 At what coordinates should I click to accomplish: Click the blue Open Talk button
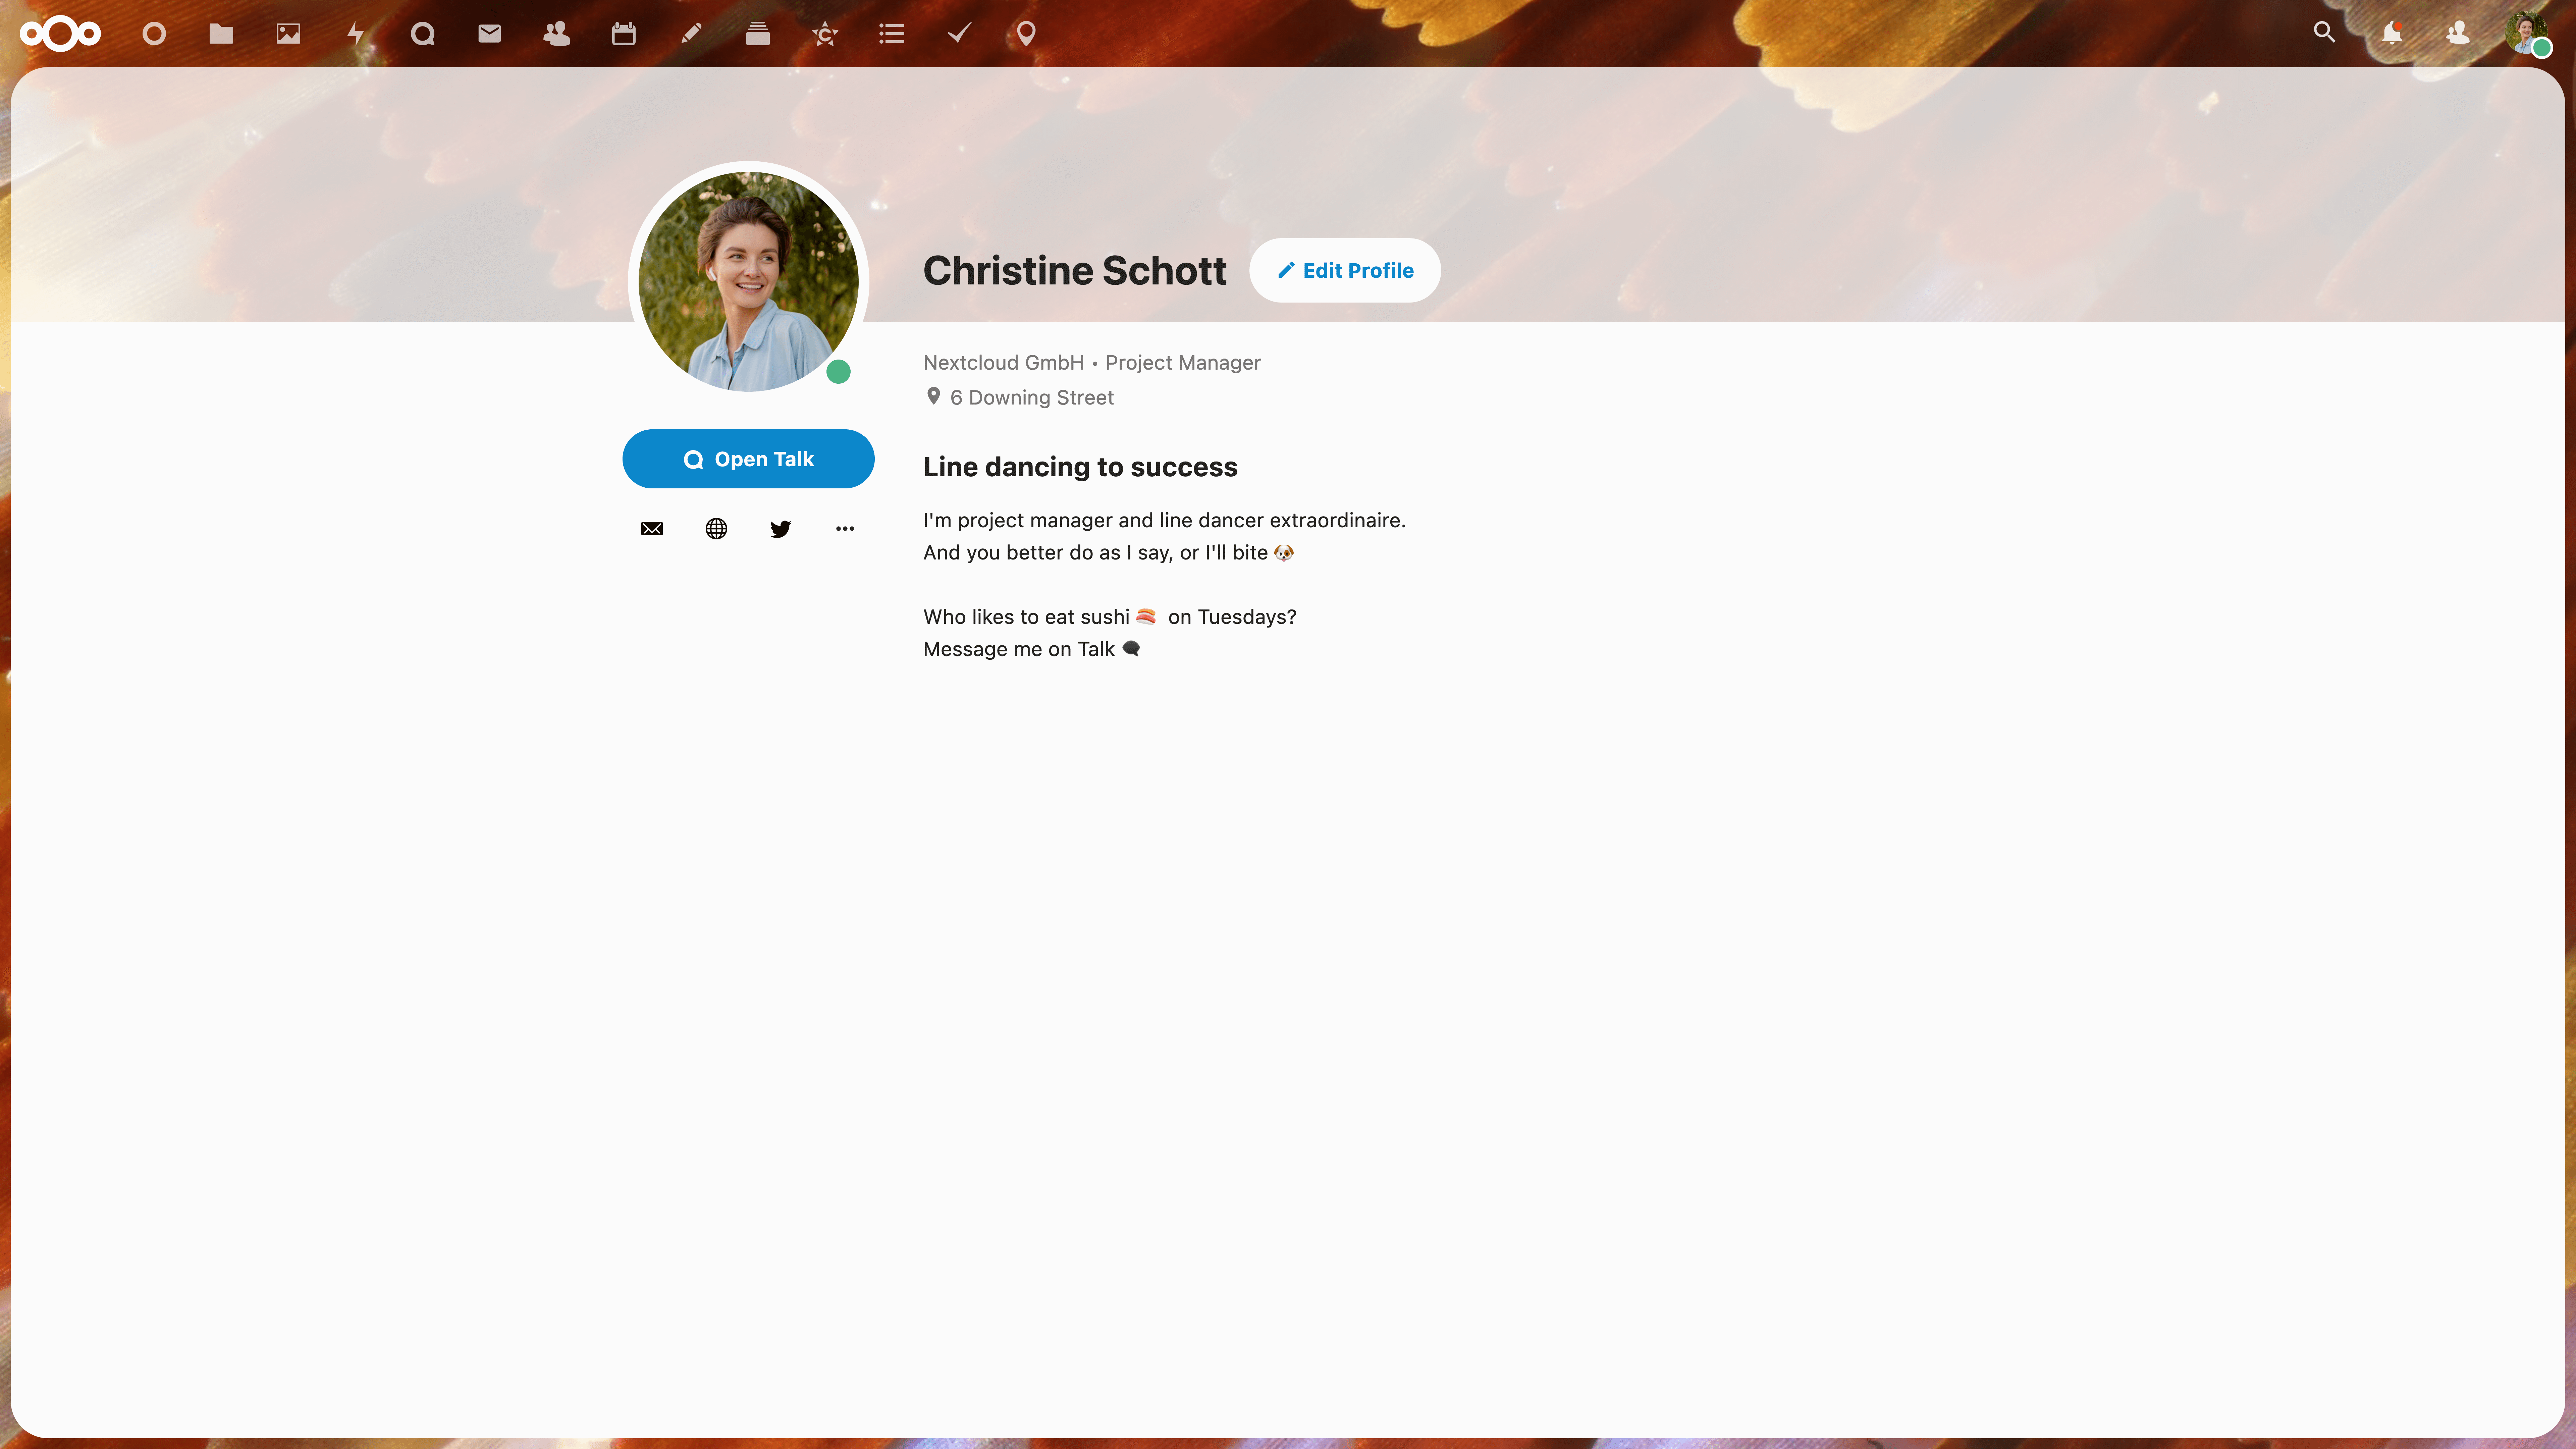click(748, 459)
